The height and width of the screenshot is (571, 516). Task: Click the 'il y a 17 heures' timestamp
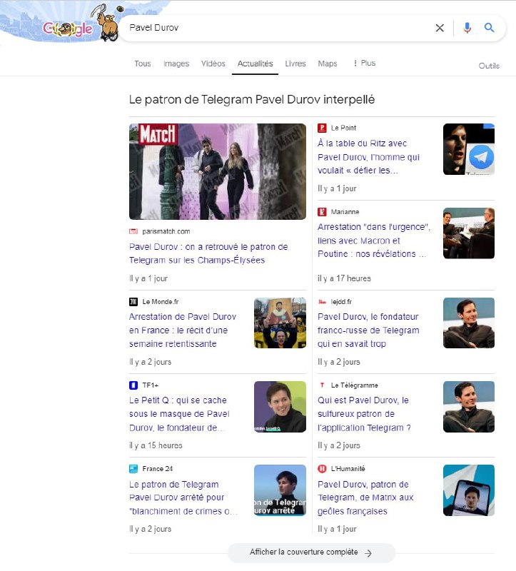[x=344, y=278]
